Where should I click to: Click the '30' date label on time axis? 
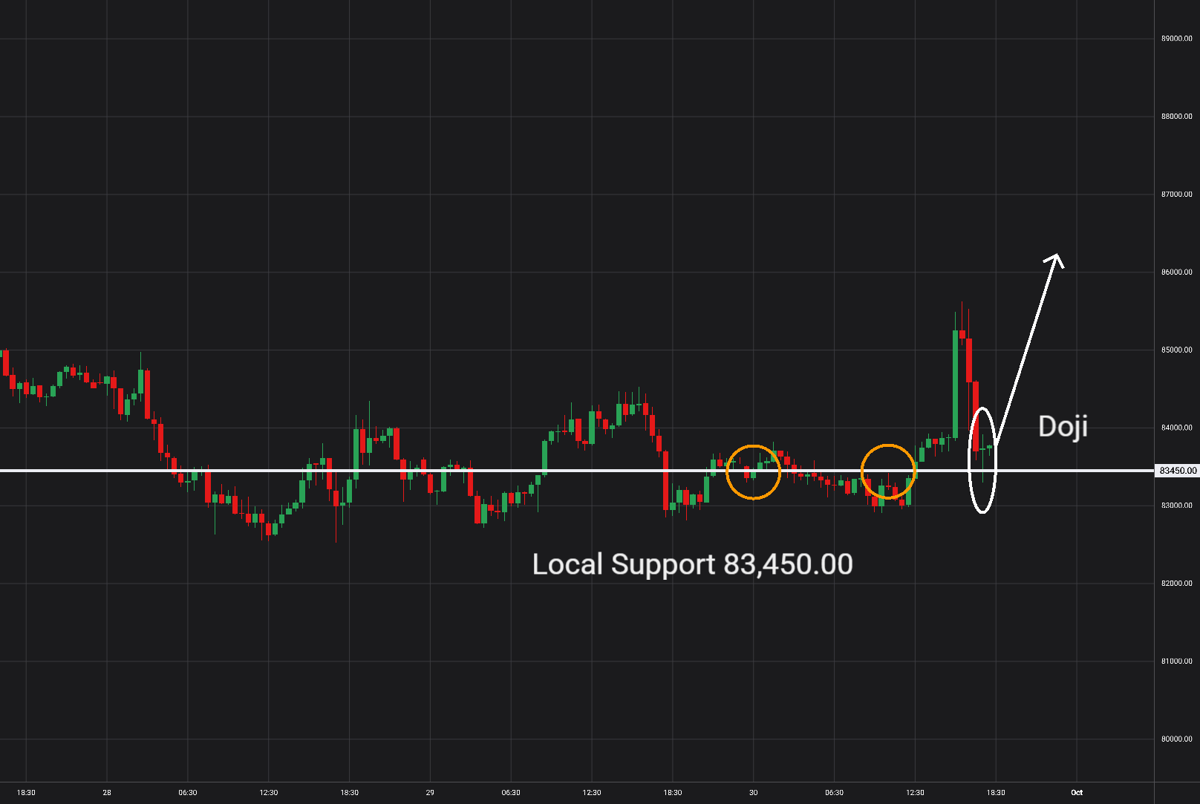pos(753,792)
